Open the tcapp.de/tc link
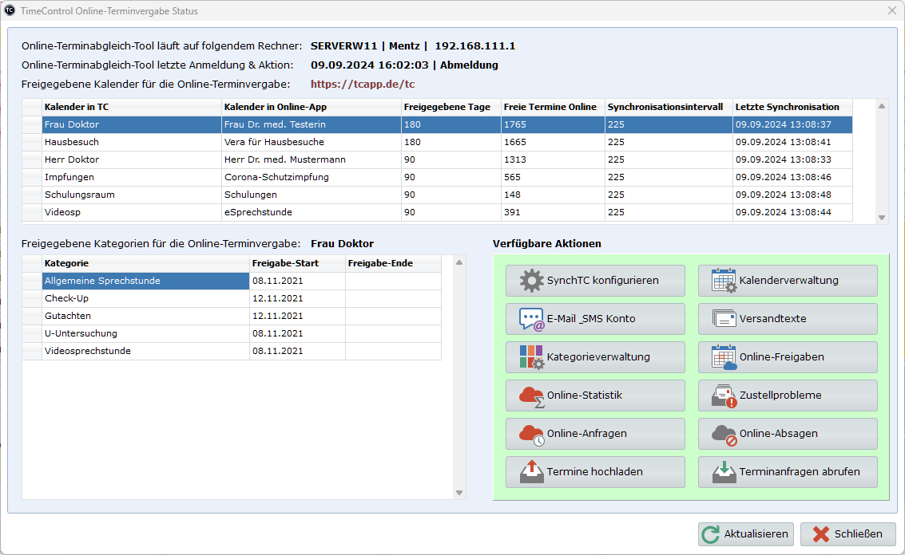The image size is (905, 555). click(363, 84)
